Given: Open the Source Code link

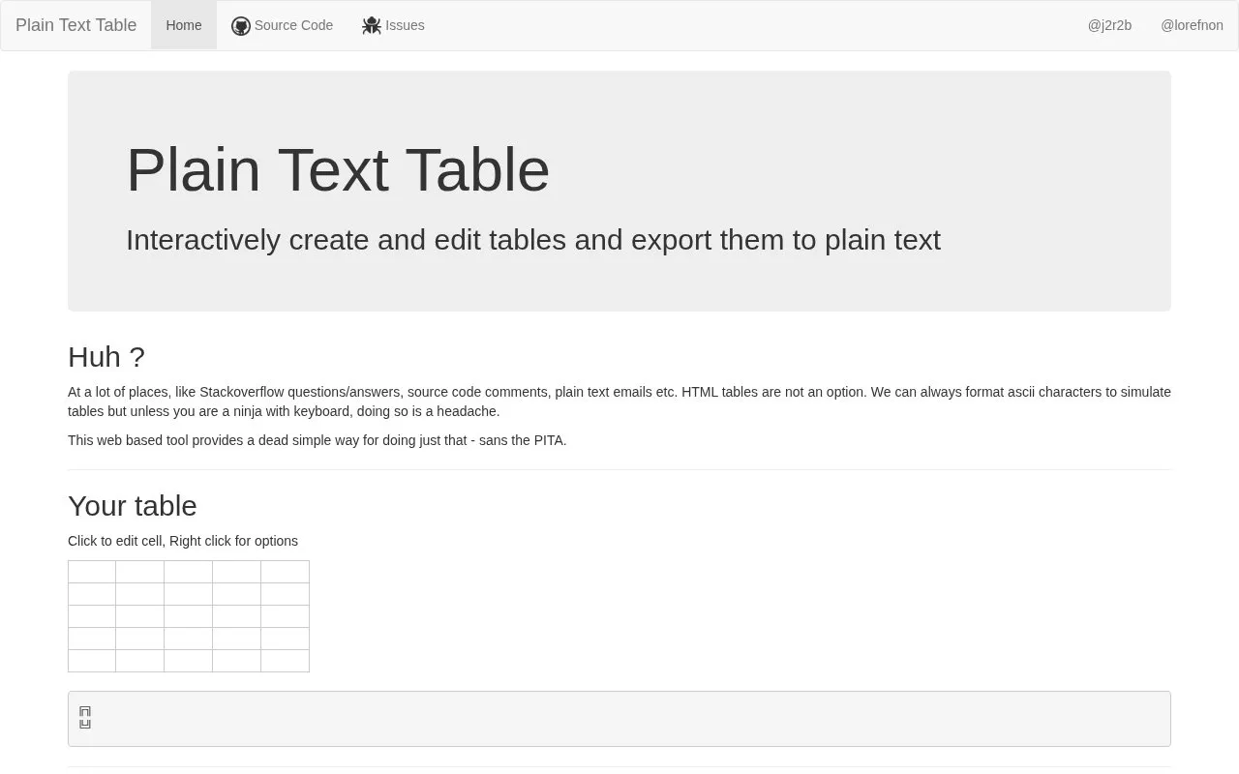Looking at the screenshot, I should point(282,25).
